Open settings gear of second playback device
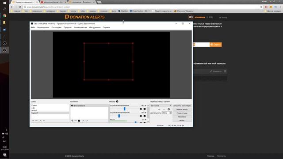283x159 pixels. pos(145,116)
